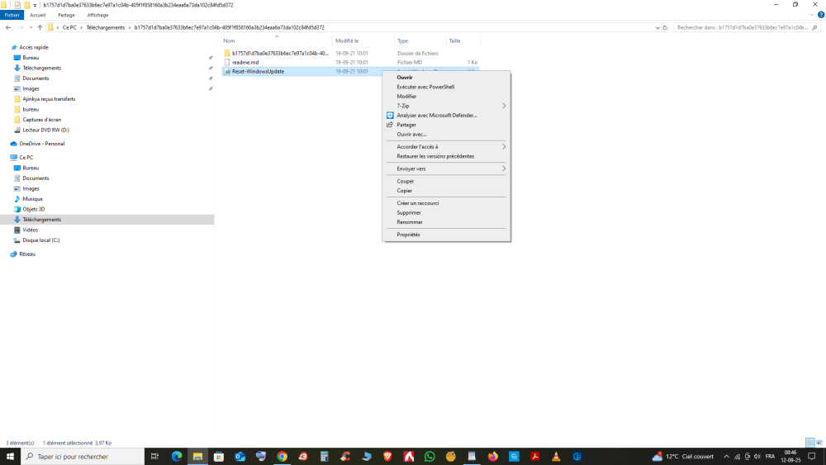
Task: Switch to the Affichage ribbon tab
Action: [97, 15]
